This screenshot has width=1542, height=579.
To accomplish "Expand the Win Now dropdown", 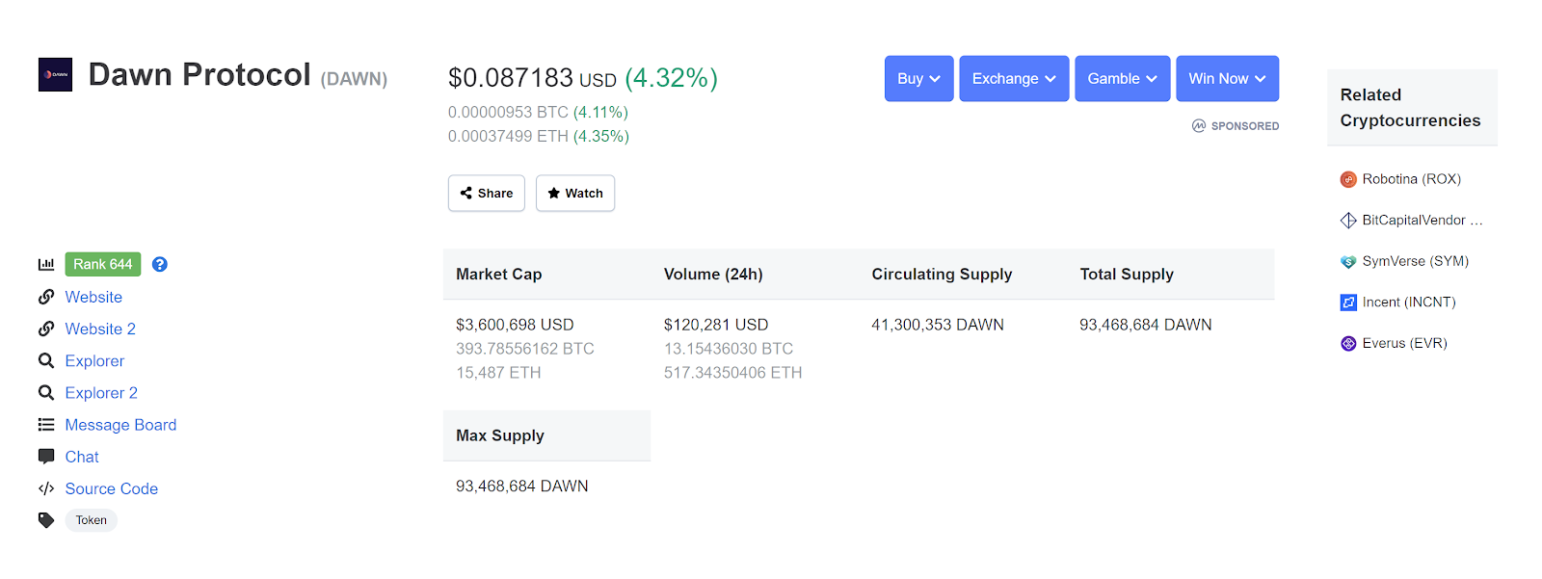I will click(x=1227, y=78).
